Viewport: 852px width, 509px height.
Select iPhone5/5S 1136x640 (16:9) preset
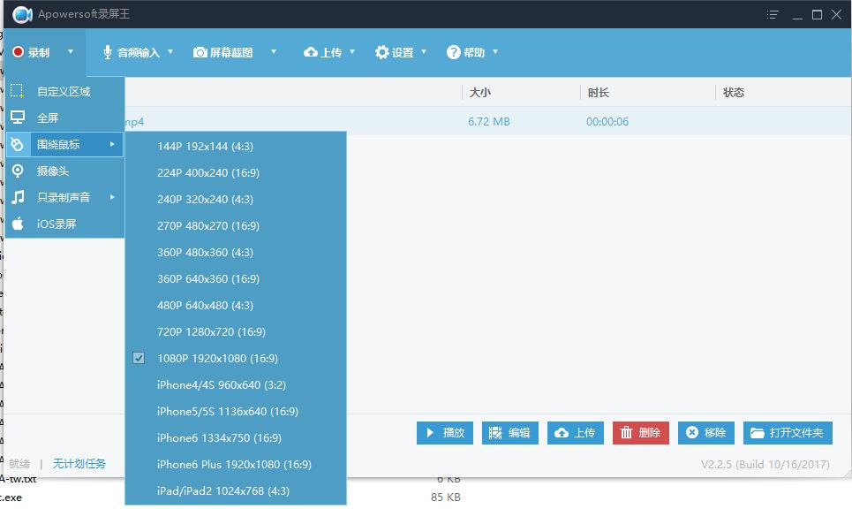(x=236, y=411)
